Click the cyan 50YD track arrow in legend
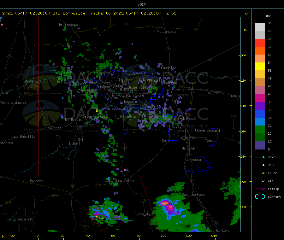 point(260,157)
